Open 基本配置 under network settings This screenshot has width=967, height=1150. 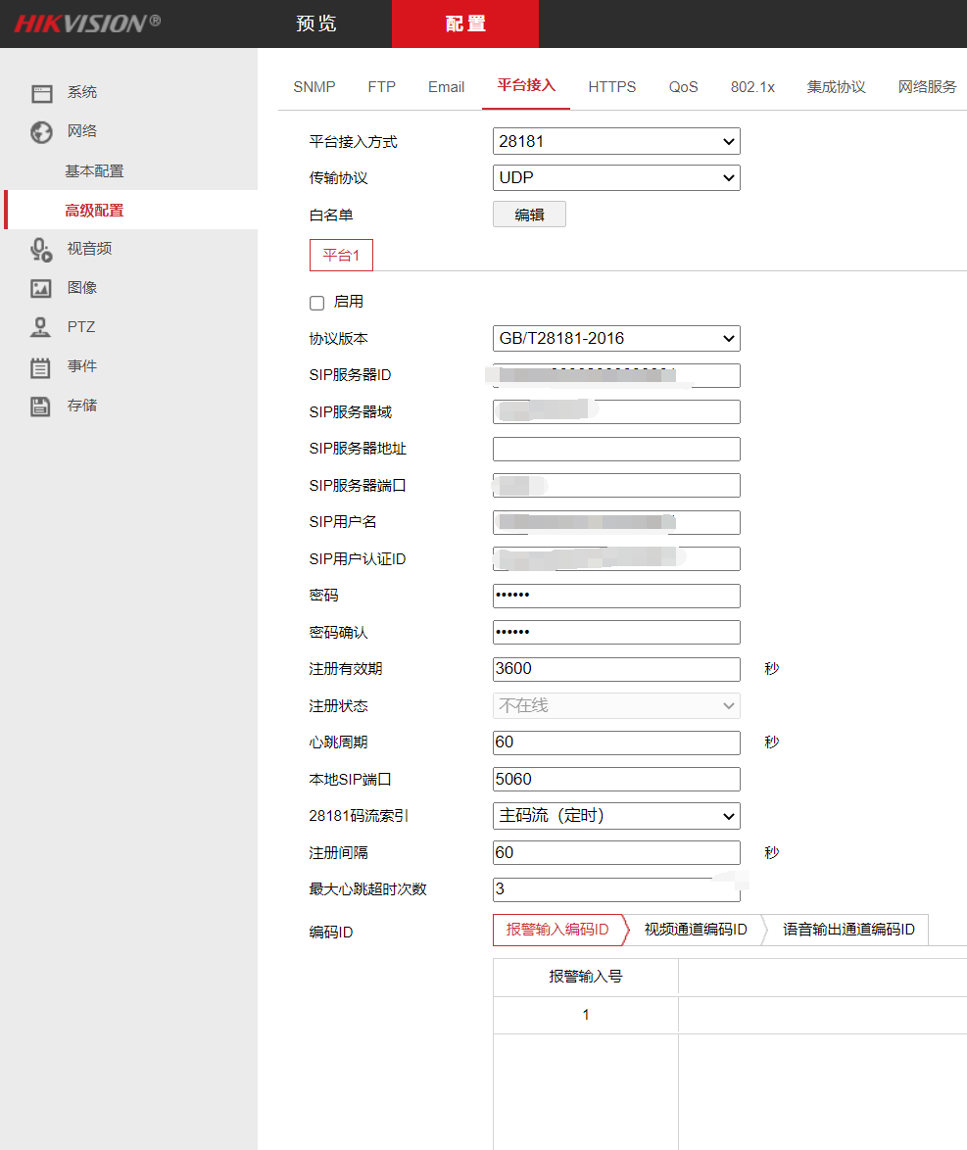pos(94,171)
